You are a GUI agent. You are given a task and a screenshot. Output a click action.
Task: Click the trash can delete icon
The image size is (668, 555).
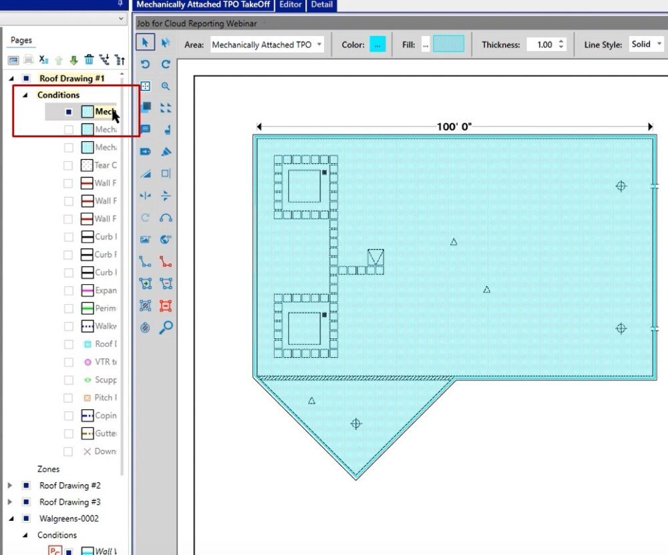89,60
